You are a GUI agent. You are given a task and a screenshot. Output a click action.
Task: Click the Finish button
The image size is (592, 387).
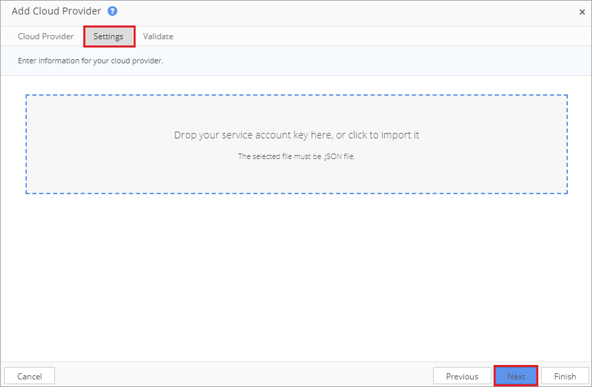click(x=565, y=377)
